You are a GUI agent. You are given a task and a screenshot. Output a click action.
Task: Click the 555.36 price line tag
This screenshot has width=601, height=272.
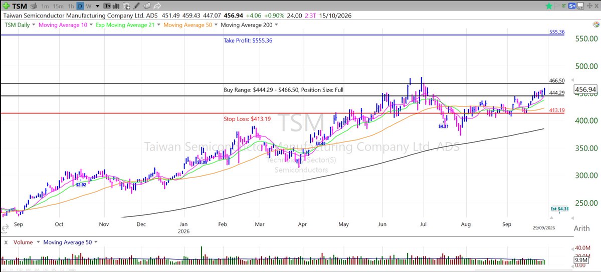click(556, 32)
